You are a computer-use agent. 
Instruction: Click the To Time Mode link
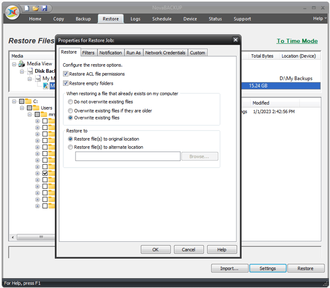[x=297, y=41]
